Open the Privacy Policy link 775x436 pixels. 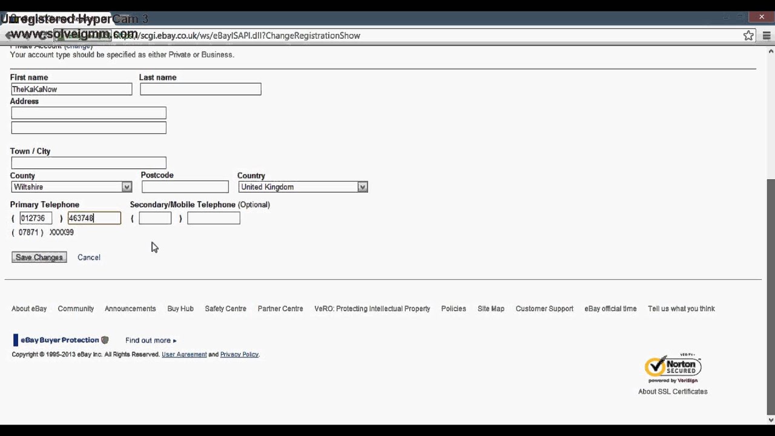tap(239, 354)
